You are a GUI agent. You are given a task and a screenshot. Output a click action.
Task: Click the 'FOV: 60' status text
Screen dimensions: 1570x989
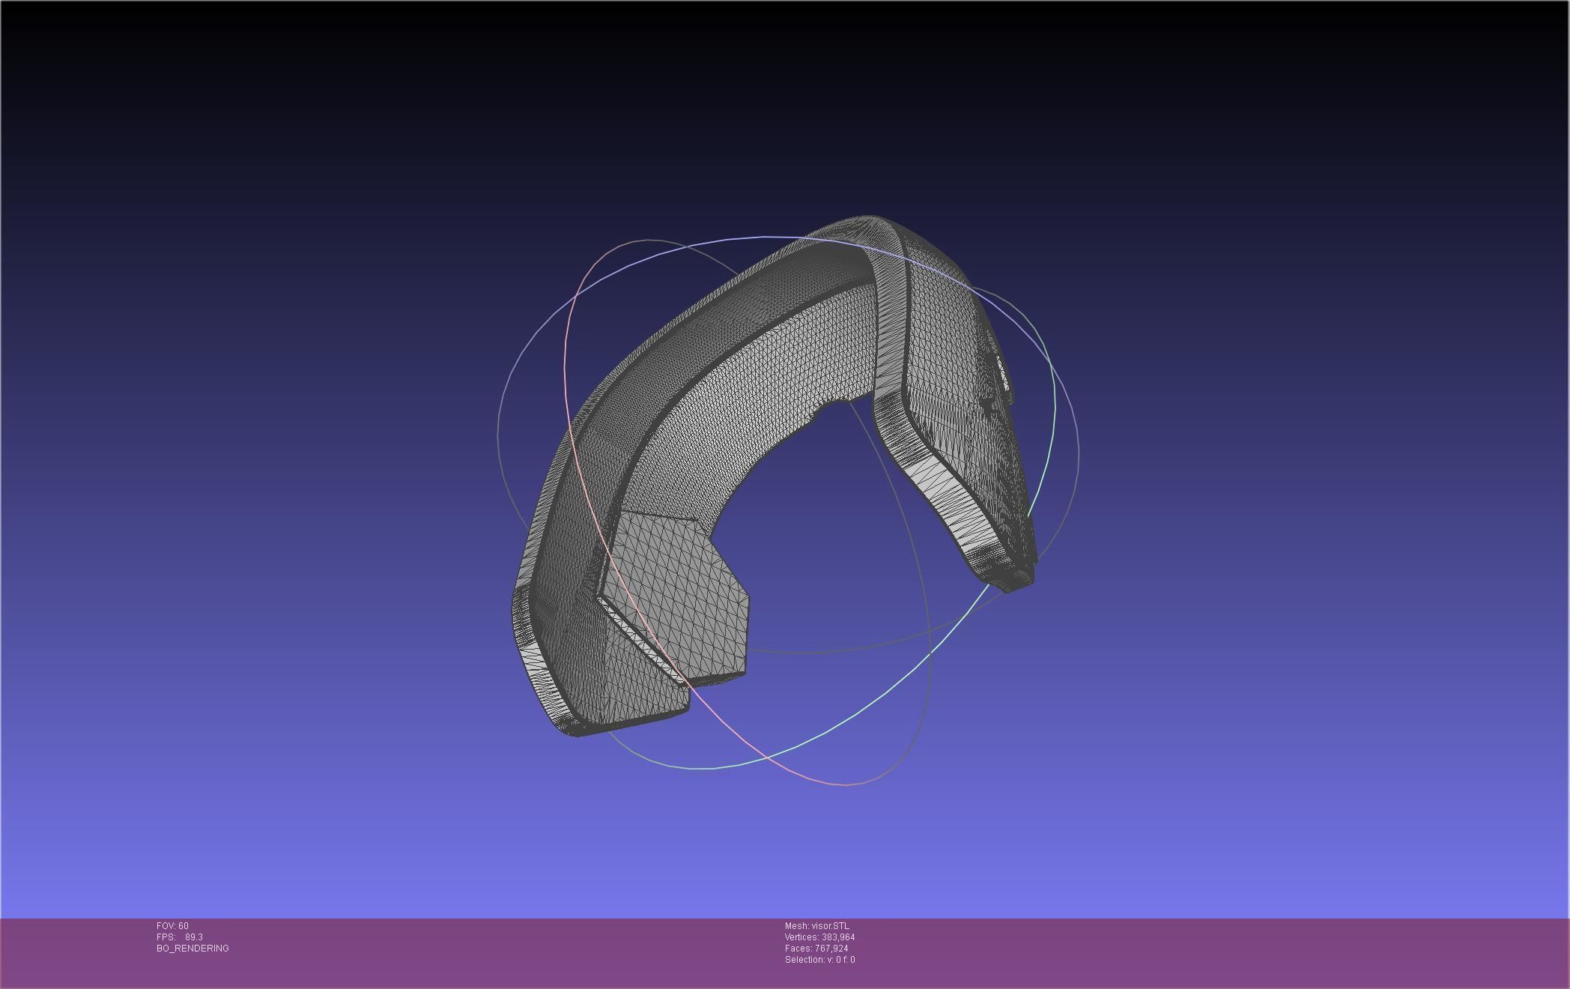[172, 926]
